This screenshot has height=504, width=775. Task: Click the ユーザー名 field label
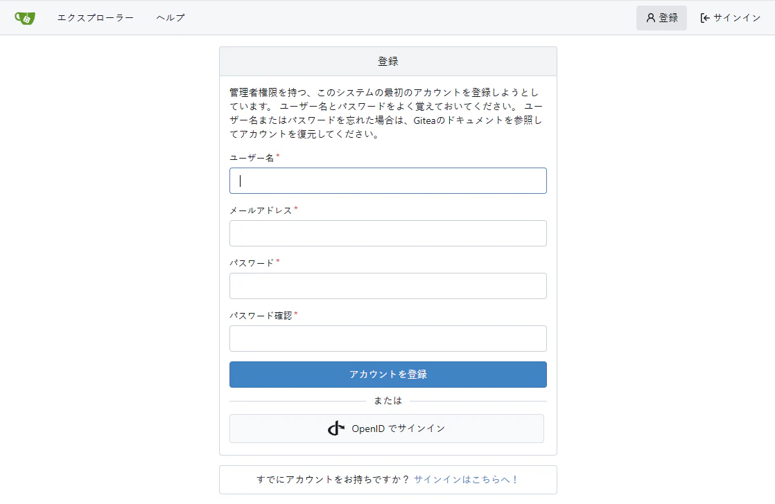point(252,158)
